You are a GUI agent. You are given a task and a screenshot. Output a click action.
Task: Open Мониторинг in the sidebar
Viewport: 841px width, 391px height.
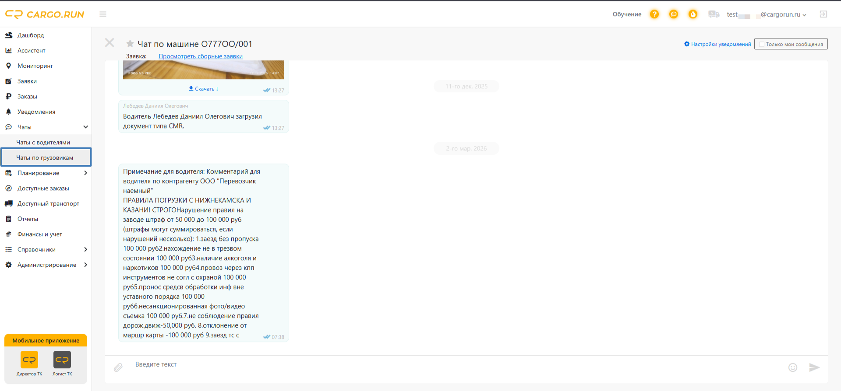[35, 66]
